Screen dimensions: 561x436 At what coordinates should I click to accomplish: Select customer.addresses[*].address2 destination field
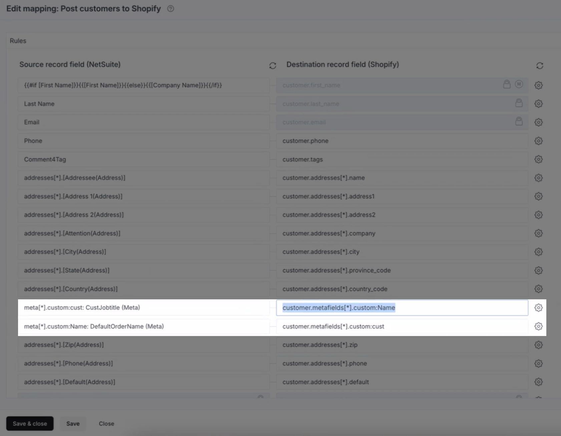(402, 215)
